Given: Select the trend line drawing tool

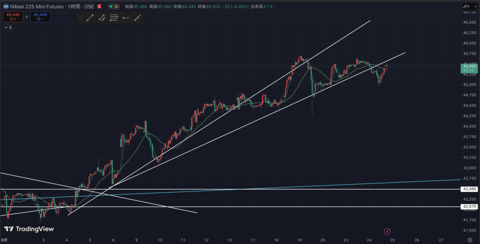Looking at the screenshot, I should click(90, 18).
